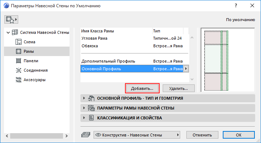Click the Тип column header
Screen dimensions: 261x143
tap(168, 31)
